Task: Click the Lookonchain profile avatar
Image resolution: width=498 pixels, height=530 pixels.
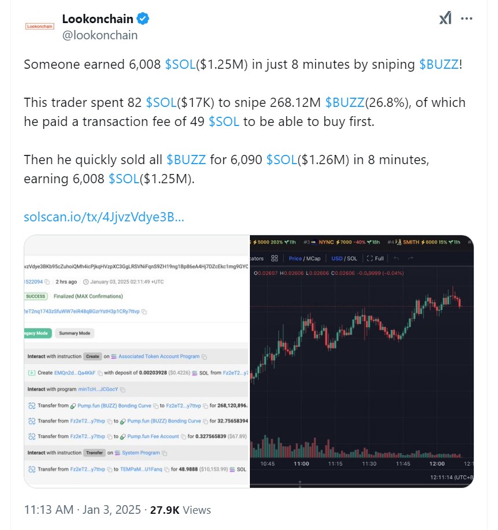Action: [x=39, y=26]
